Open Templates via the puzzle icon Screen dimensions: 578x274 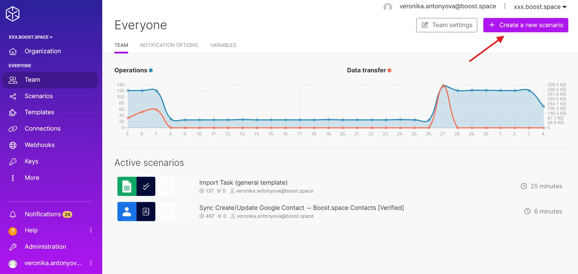click(x=13, y=112)
